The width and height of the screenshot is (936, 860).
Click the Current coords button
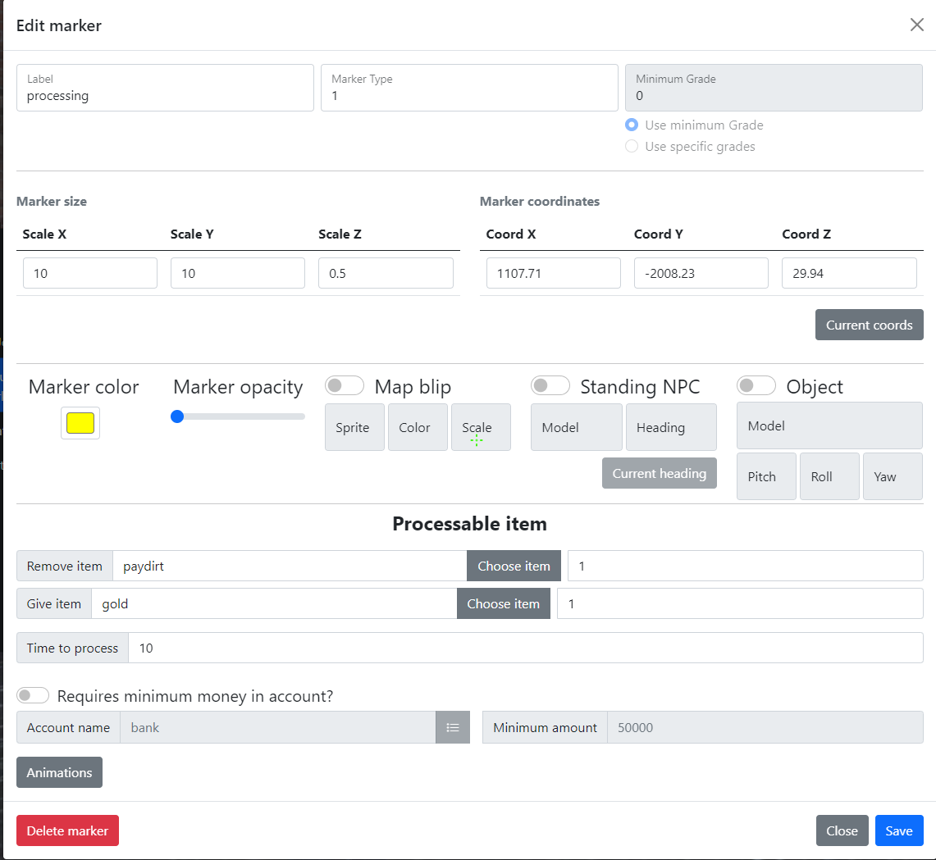tap(869, 325)
